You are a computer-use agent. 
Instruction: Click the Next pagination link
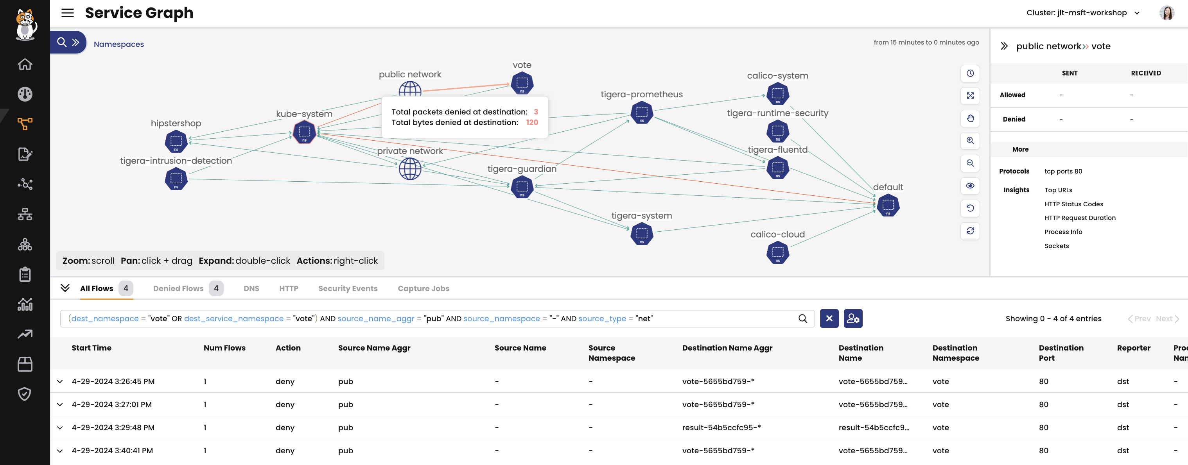[x=1165, y=318]
